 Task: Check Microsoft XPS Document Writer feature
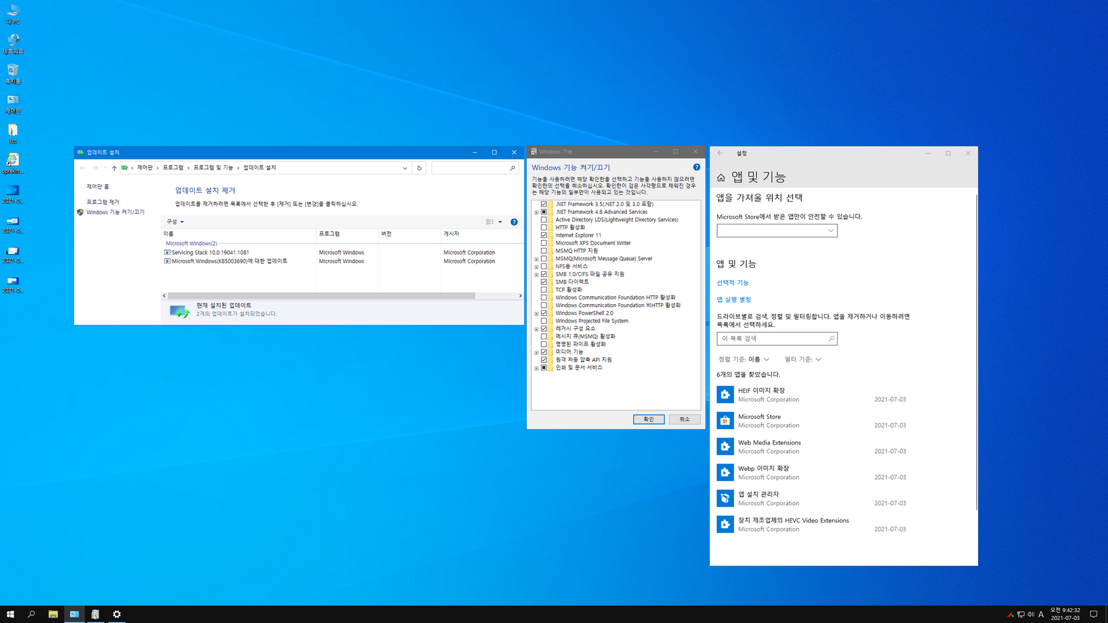[544, 243]
